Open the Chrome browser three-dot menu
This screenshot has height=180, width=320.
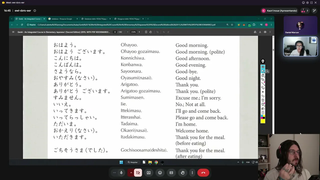coord(271,25)
